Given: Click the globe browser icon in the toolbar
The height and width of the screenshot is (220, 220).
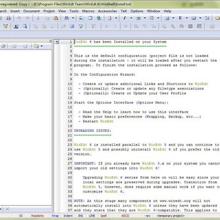Looking at the screenshot, I should pyautogui.click(x=99, y=18).
